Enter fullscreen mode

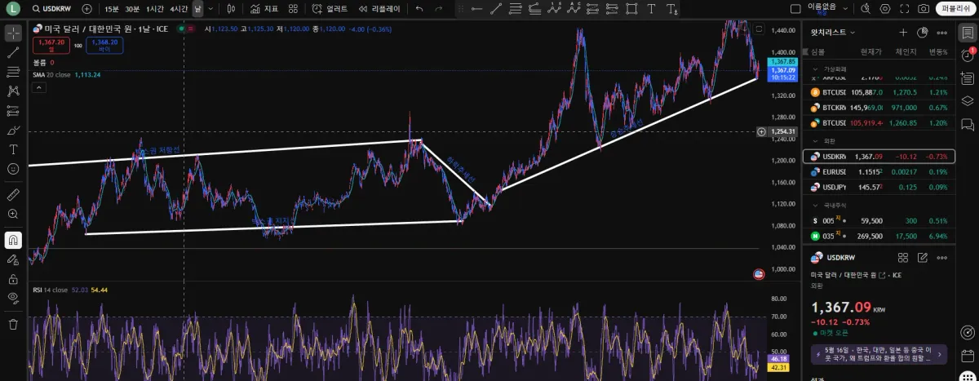904,9
